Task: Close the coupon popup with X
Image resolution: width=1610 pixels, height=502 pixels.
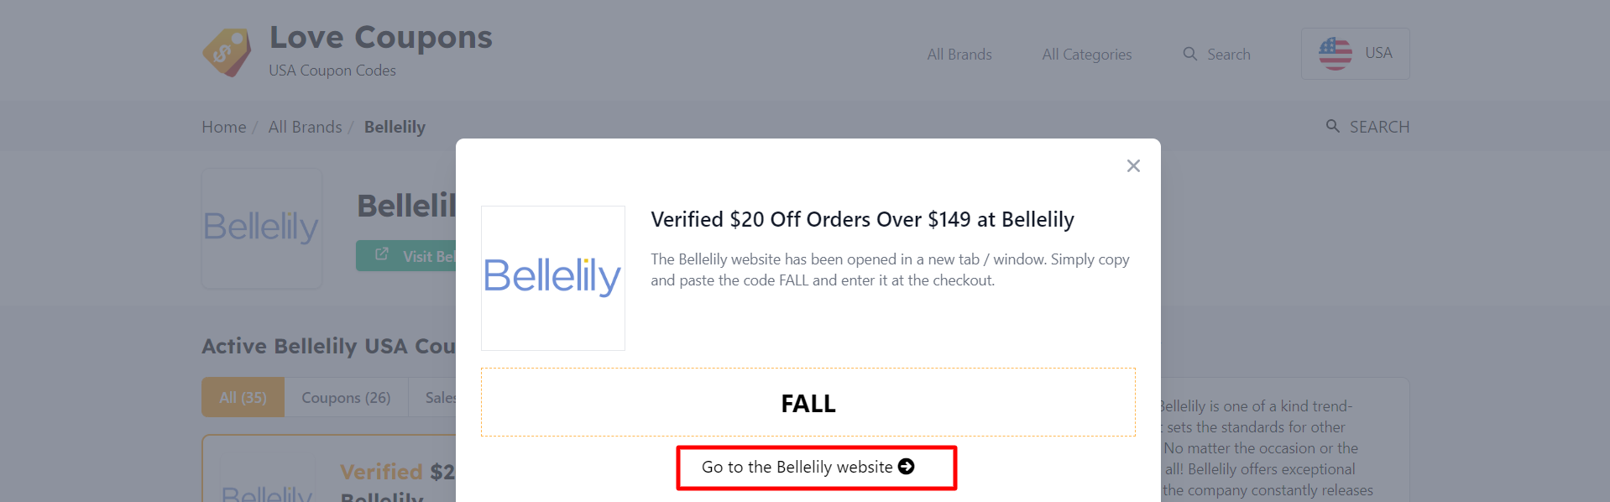Action: [x=1133, y=166]
